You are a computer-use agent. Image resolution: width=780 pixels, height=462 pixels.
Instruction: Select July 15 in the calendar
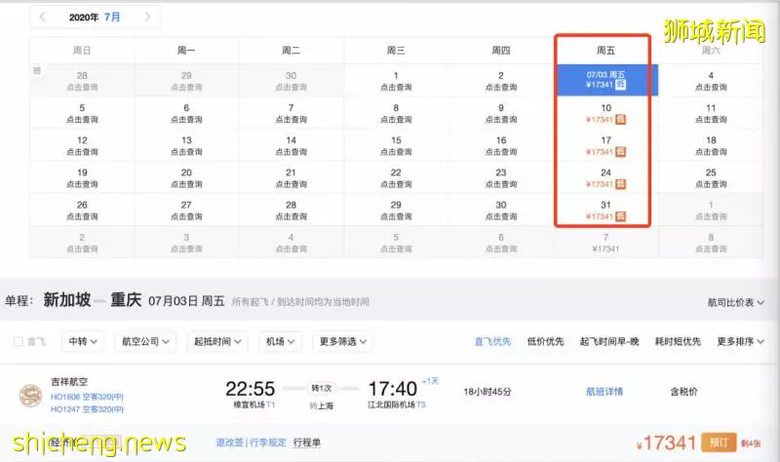click(396, 145)
